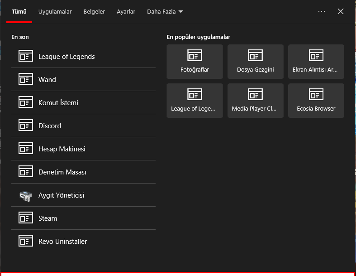Open Discord recent entry label
The image size is (356, 276).
click(x=50, y=126)
